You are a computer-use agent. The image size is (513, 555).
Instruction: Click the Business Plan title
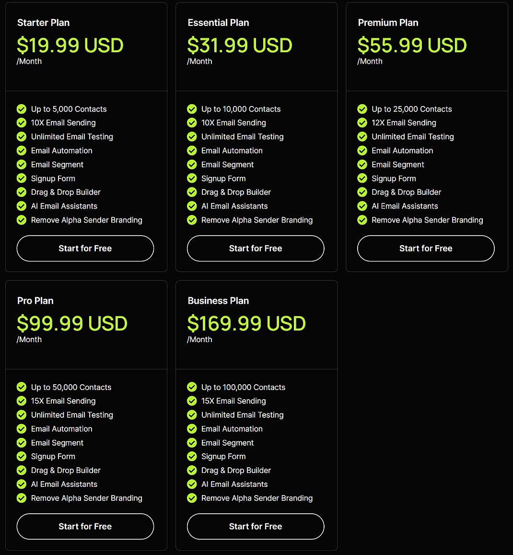218,301
